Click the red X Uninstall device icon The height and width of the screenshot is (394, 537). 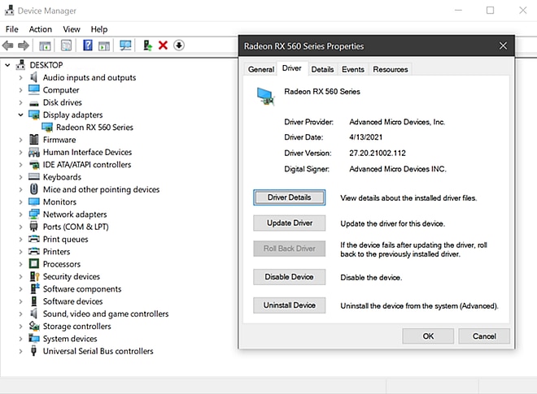(163, 45)
